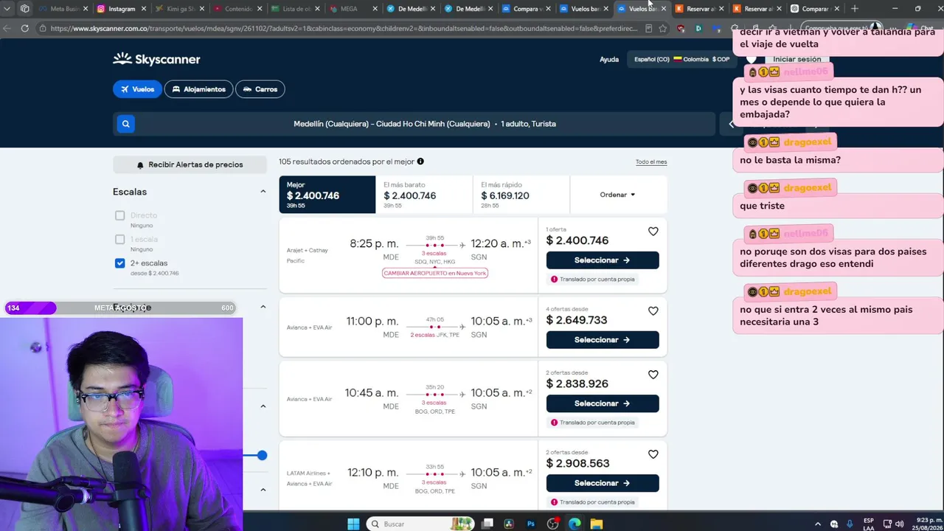Close the MEGA browser tab

(x=375, y=9)
